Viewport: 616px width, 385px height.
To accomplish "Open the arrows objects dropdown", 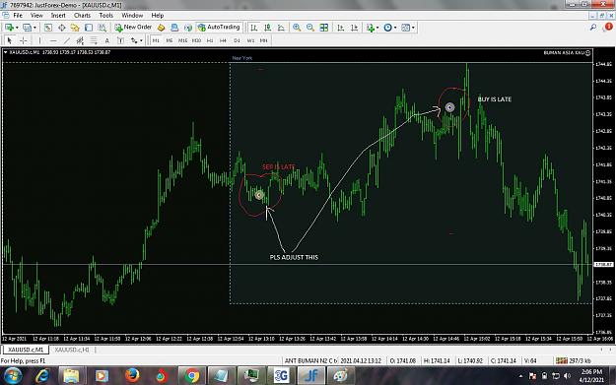I will pos(136,40).
